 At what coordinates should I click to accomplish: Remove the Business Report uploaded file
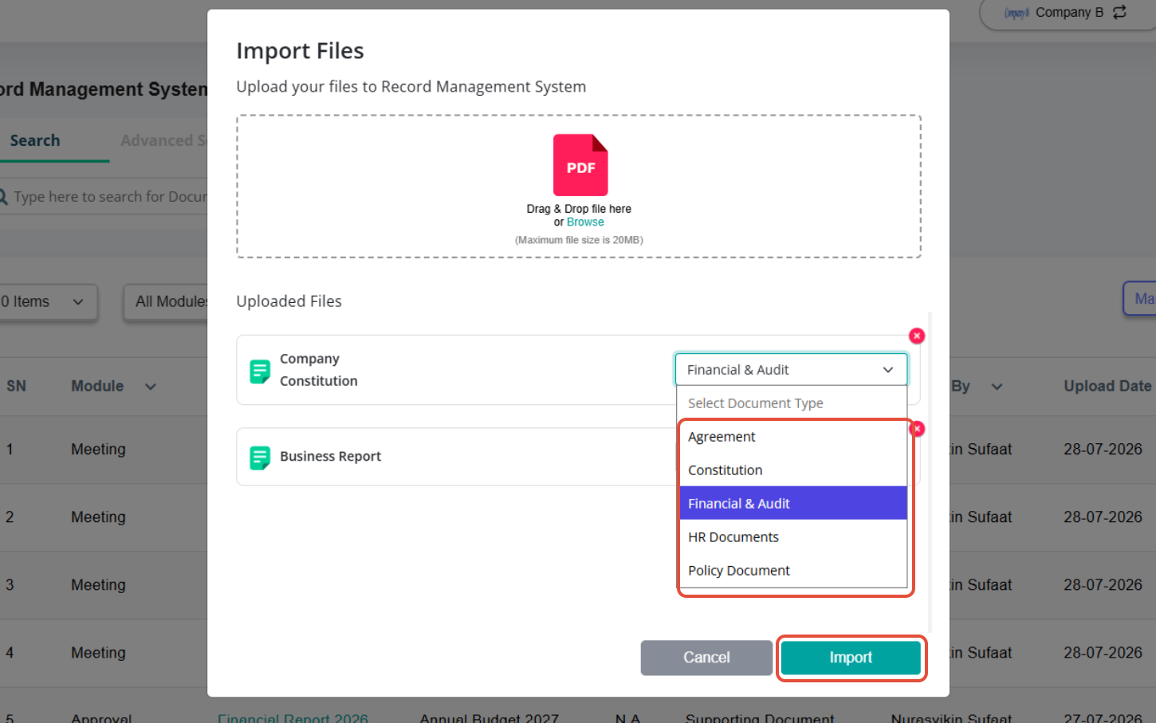pos(917,429)
